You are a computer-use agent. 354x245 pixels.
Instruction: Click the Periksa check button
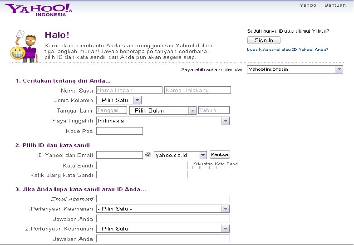pyautogui.click(x=220, y=155)
